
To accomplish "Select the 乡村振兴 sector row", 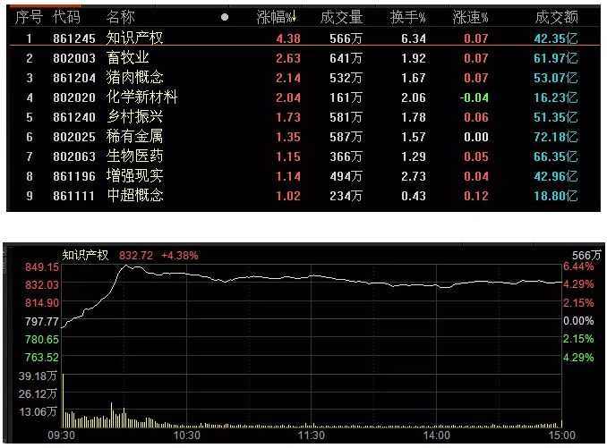I will point(134,117).
